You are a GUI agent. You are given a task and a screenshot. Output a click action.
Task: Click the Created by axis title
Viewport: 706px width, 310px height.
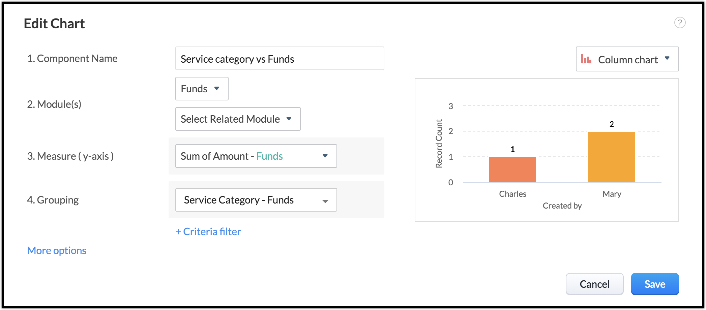[x=562, y=206]
